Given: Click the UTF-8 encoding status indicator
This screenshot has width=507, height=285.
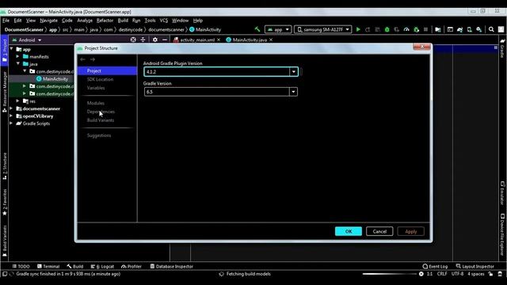Looking at the screenshot, I should click(457, 274).
